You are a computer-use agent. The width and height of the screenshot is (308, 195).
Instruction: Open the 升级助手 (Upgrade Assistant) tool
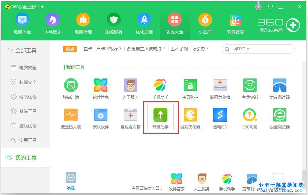[x=160, y=117]
